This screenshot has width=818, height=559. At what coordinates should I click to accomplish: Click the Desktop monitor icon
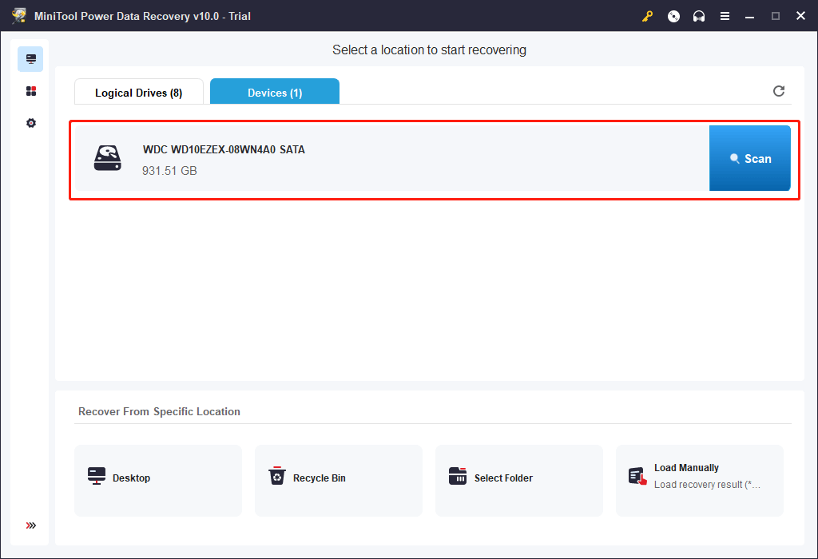pos(97,476)
